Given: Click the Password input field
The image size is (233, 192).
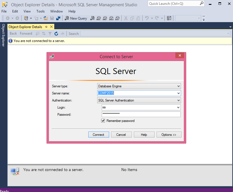Looking at the screenshot, I should pos(141,114).
